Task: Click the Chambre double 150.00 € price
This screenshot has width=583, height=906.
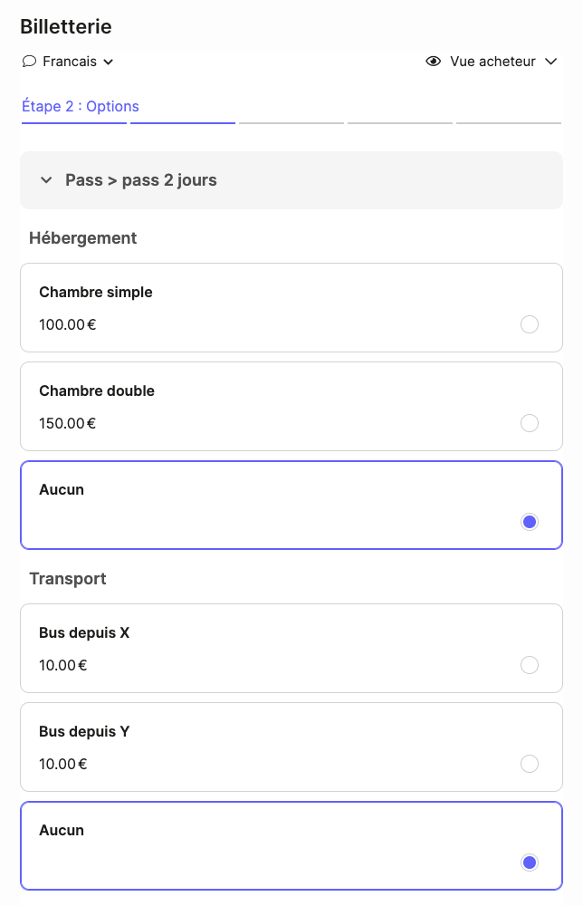Action: 68,423
